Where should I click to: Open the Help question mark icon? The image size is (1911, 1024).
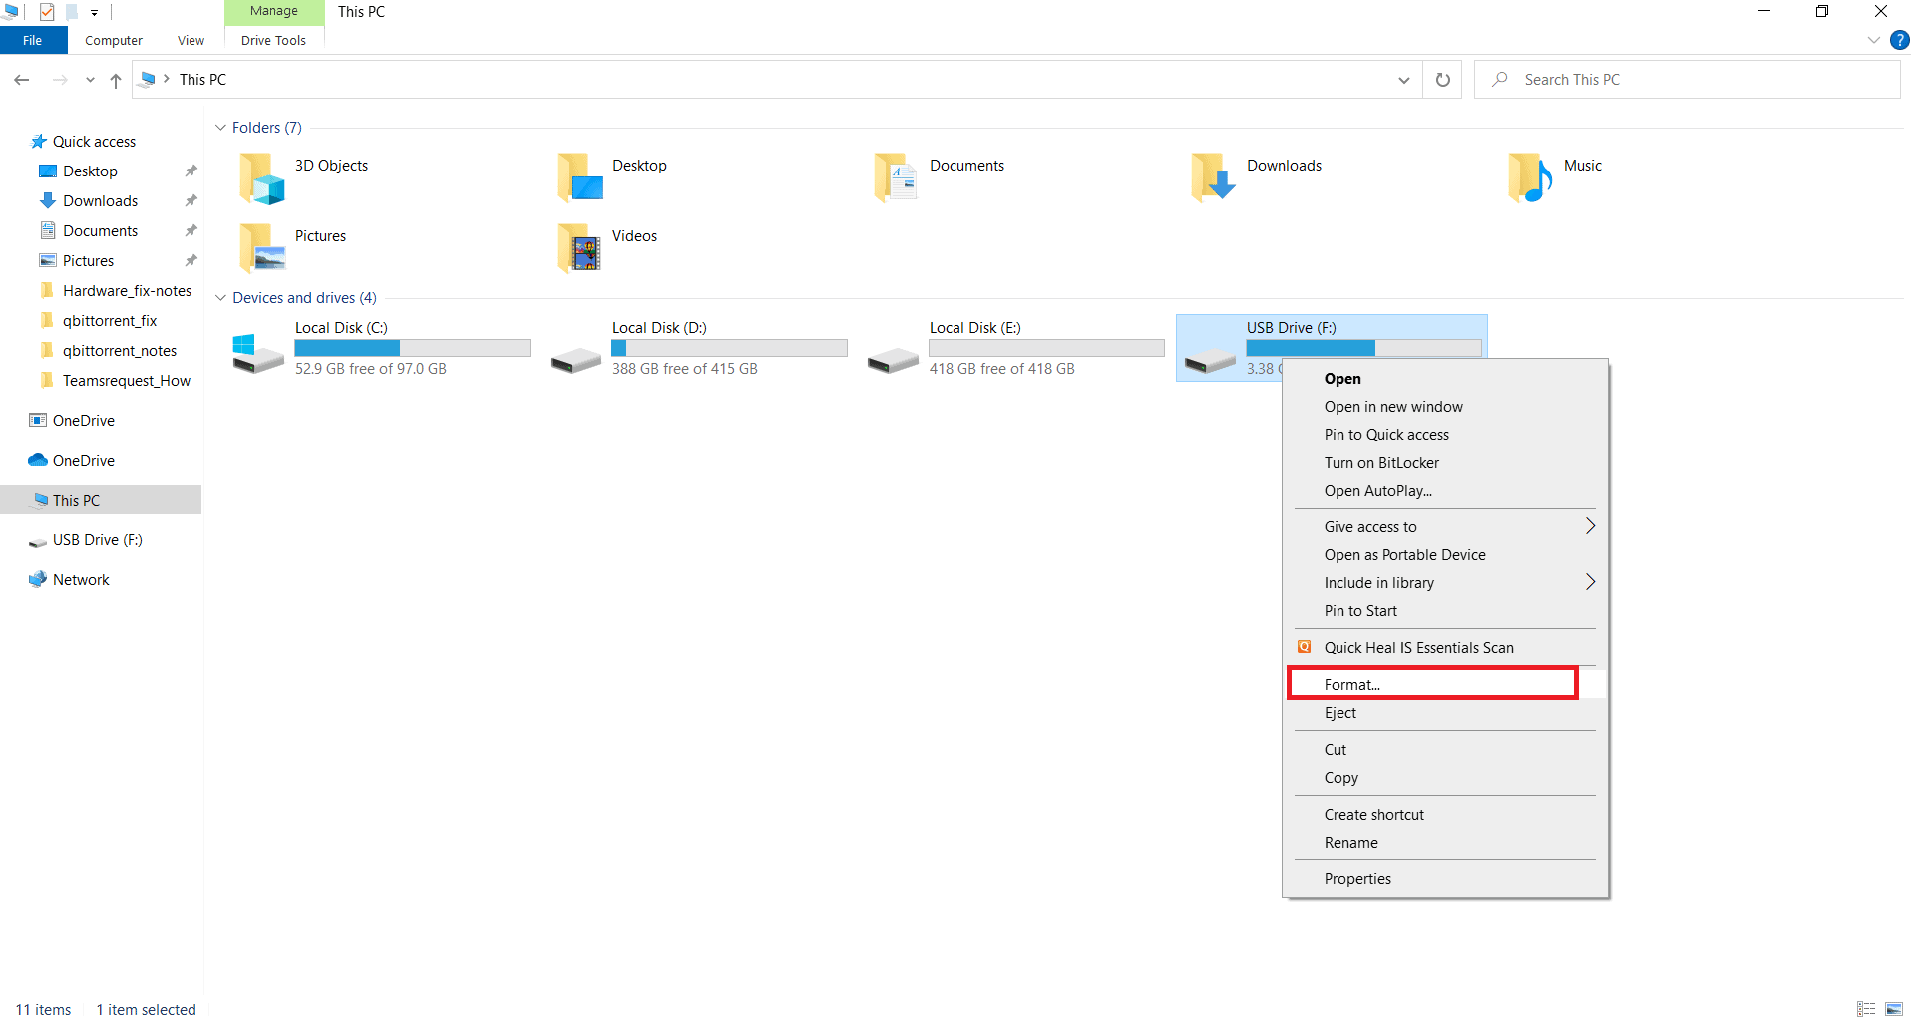coord(1899,40)
